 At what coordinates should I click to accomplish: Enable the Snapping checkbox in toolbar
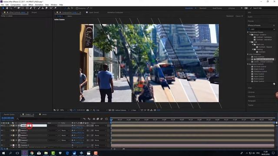(x=77, y=8)
